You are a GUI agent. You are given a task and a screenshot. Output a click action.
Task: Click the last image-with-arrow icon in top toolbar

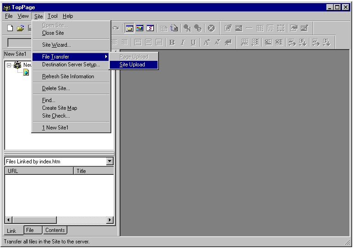(x=304, y=28)
